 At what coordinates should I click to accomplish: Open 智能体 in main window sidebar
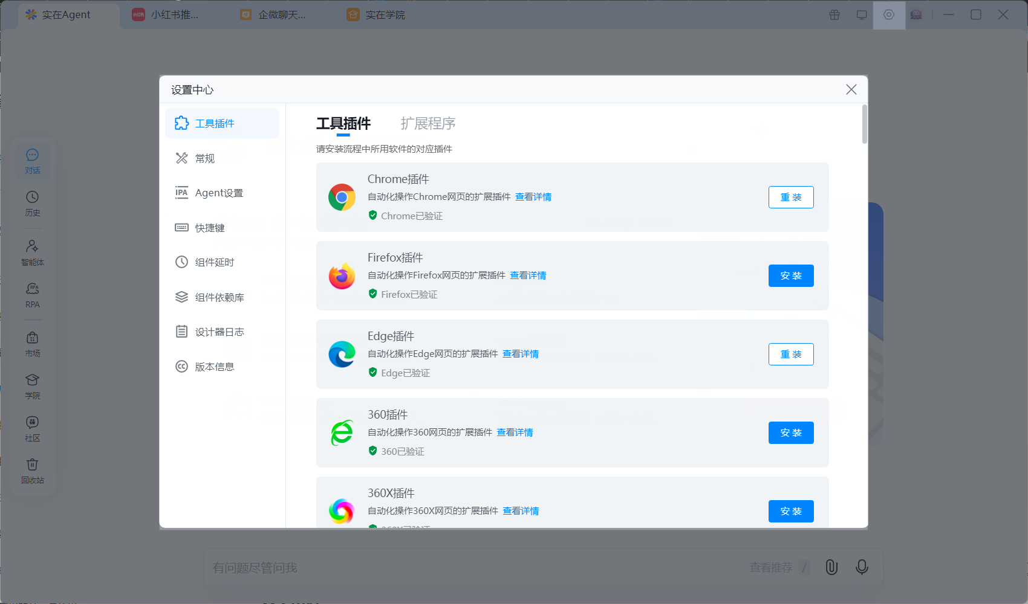[33, 253]
